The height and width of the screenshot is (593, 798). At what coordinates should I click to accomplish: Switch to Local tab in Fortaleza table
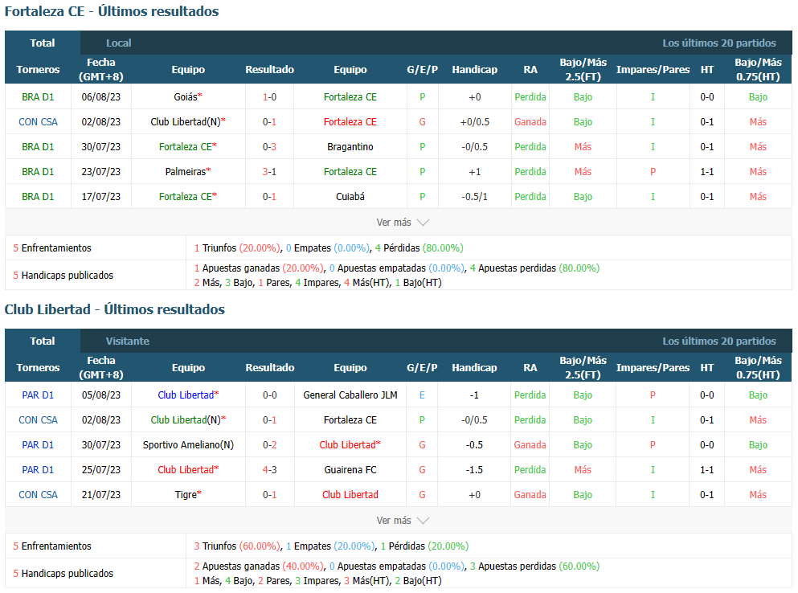119,43
